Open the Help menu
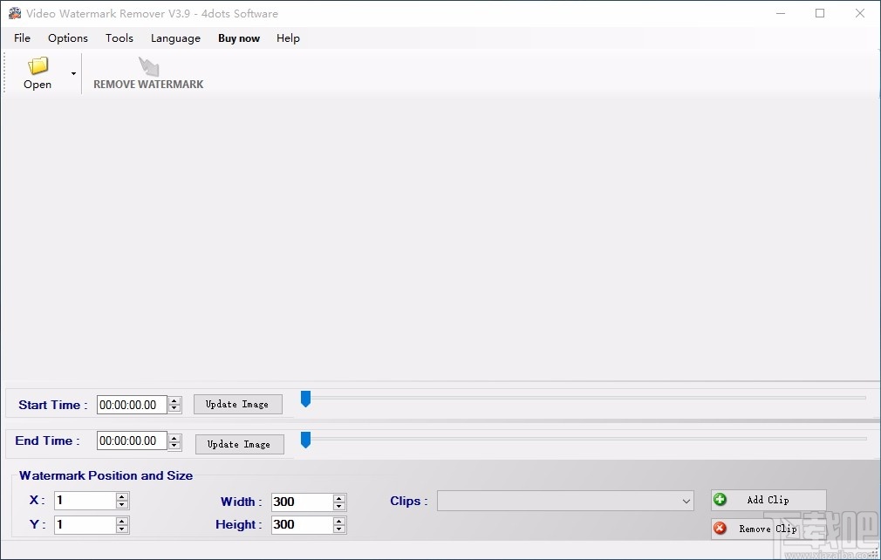 288,38
